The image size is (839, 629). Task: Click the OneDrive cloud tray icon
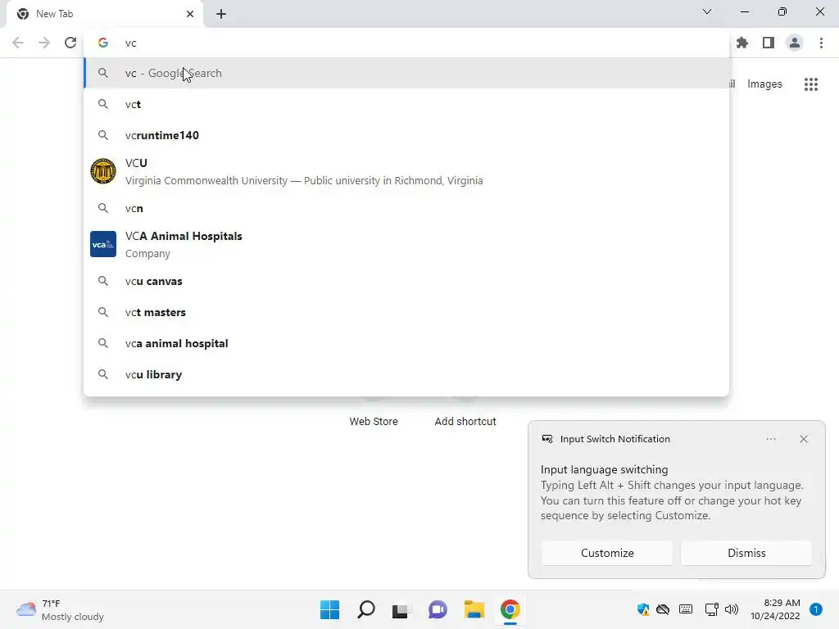coord(663,609)
